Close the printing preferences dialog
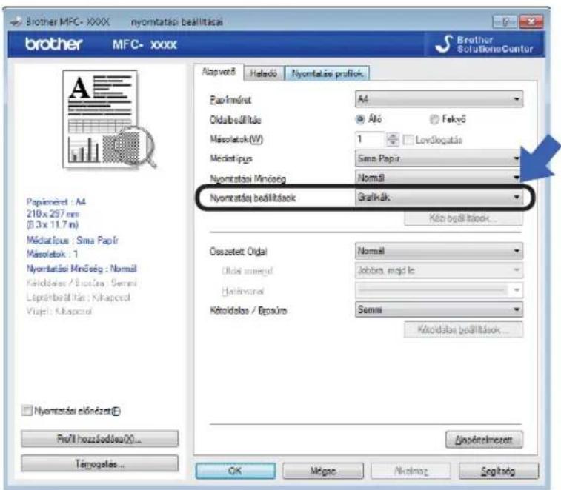Screen dimensions: 561x490 (531, 21)
